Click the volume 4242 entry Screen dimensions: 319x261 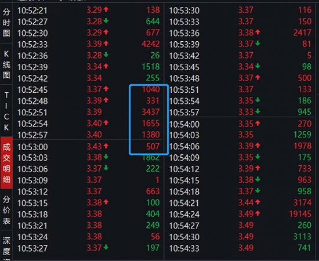click(x=151, y=44)
